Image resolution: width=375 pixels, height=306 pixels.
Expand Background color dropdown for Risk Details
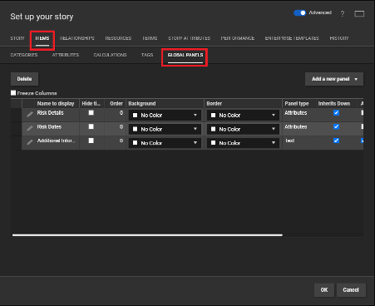(x=165, y=115)
